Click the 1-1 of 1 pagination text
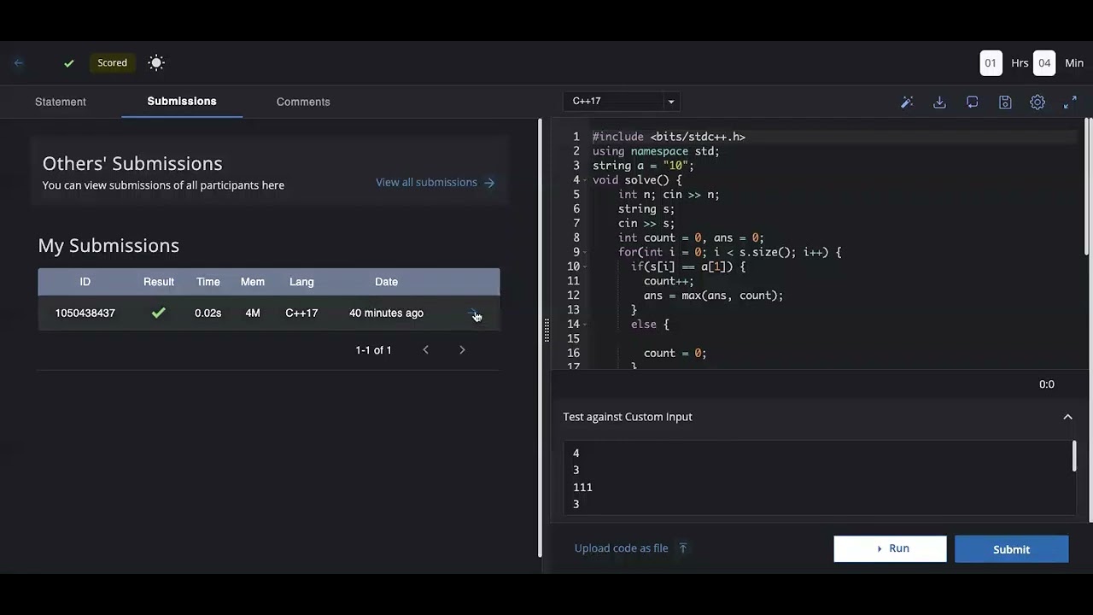Screen dimensions: 1093x615 (x=373, y=350)
